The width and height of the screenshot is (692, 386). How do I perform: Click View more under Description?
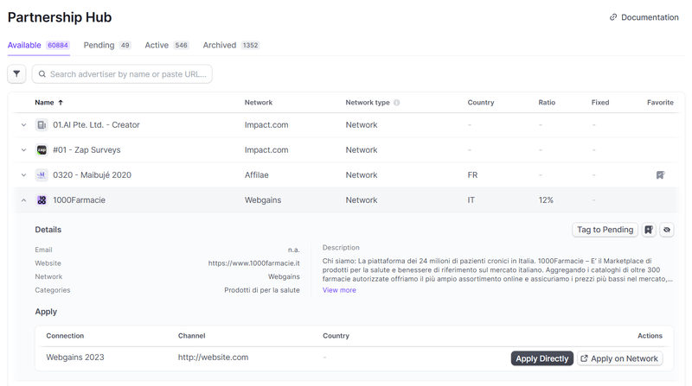click(339, 290)
